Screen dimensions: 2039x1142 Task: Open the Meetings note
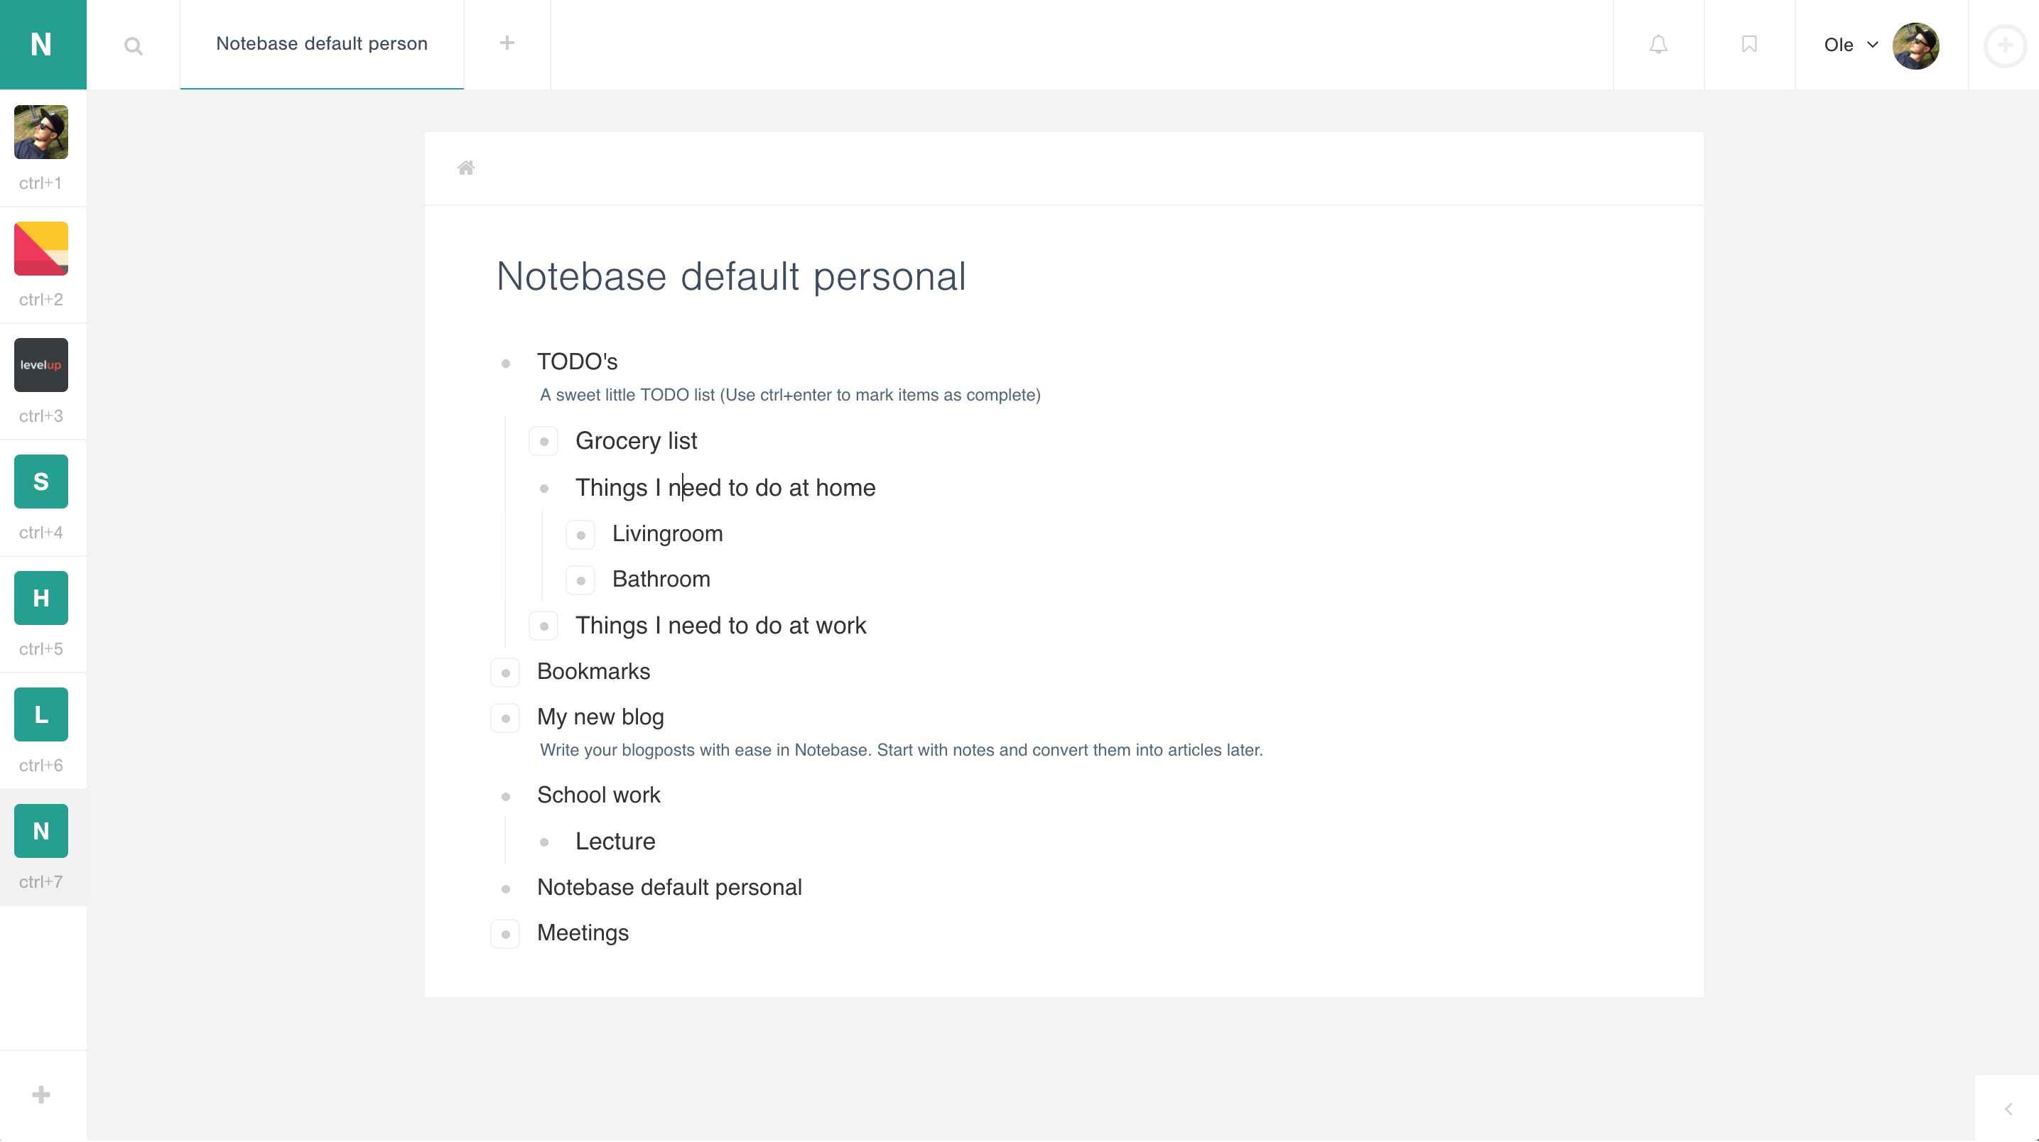click(583, 933)
